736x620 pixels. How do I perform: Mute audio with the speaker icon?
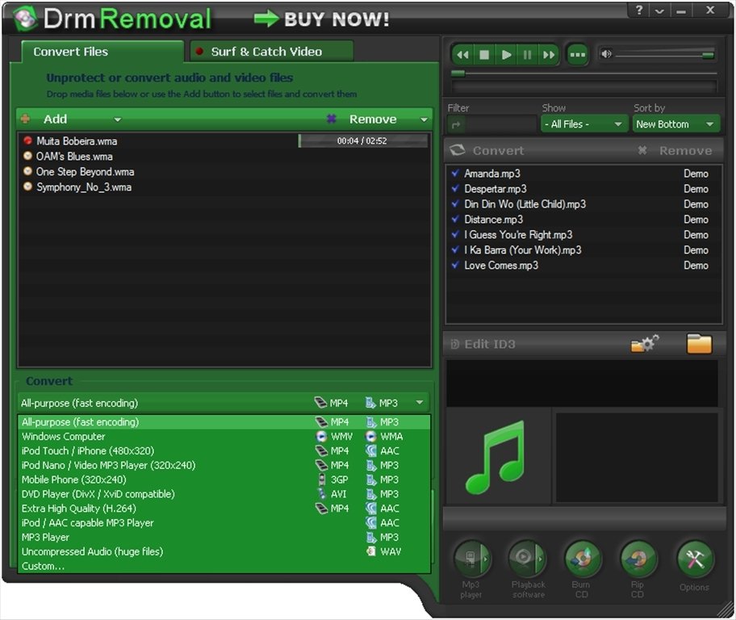[x=606, y=56]
